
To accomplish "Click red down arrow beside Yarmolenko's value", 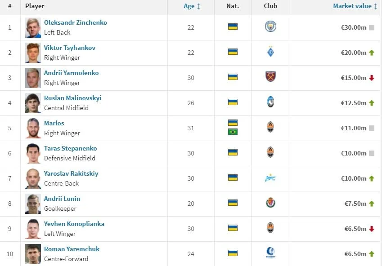I will click(x=372, y=78).
